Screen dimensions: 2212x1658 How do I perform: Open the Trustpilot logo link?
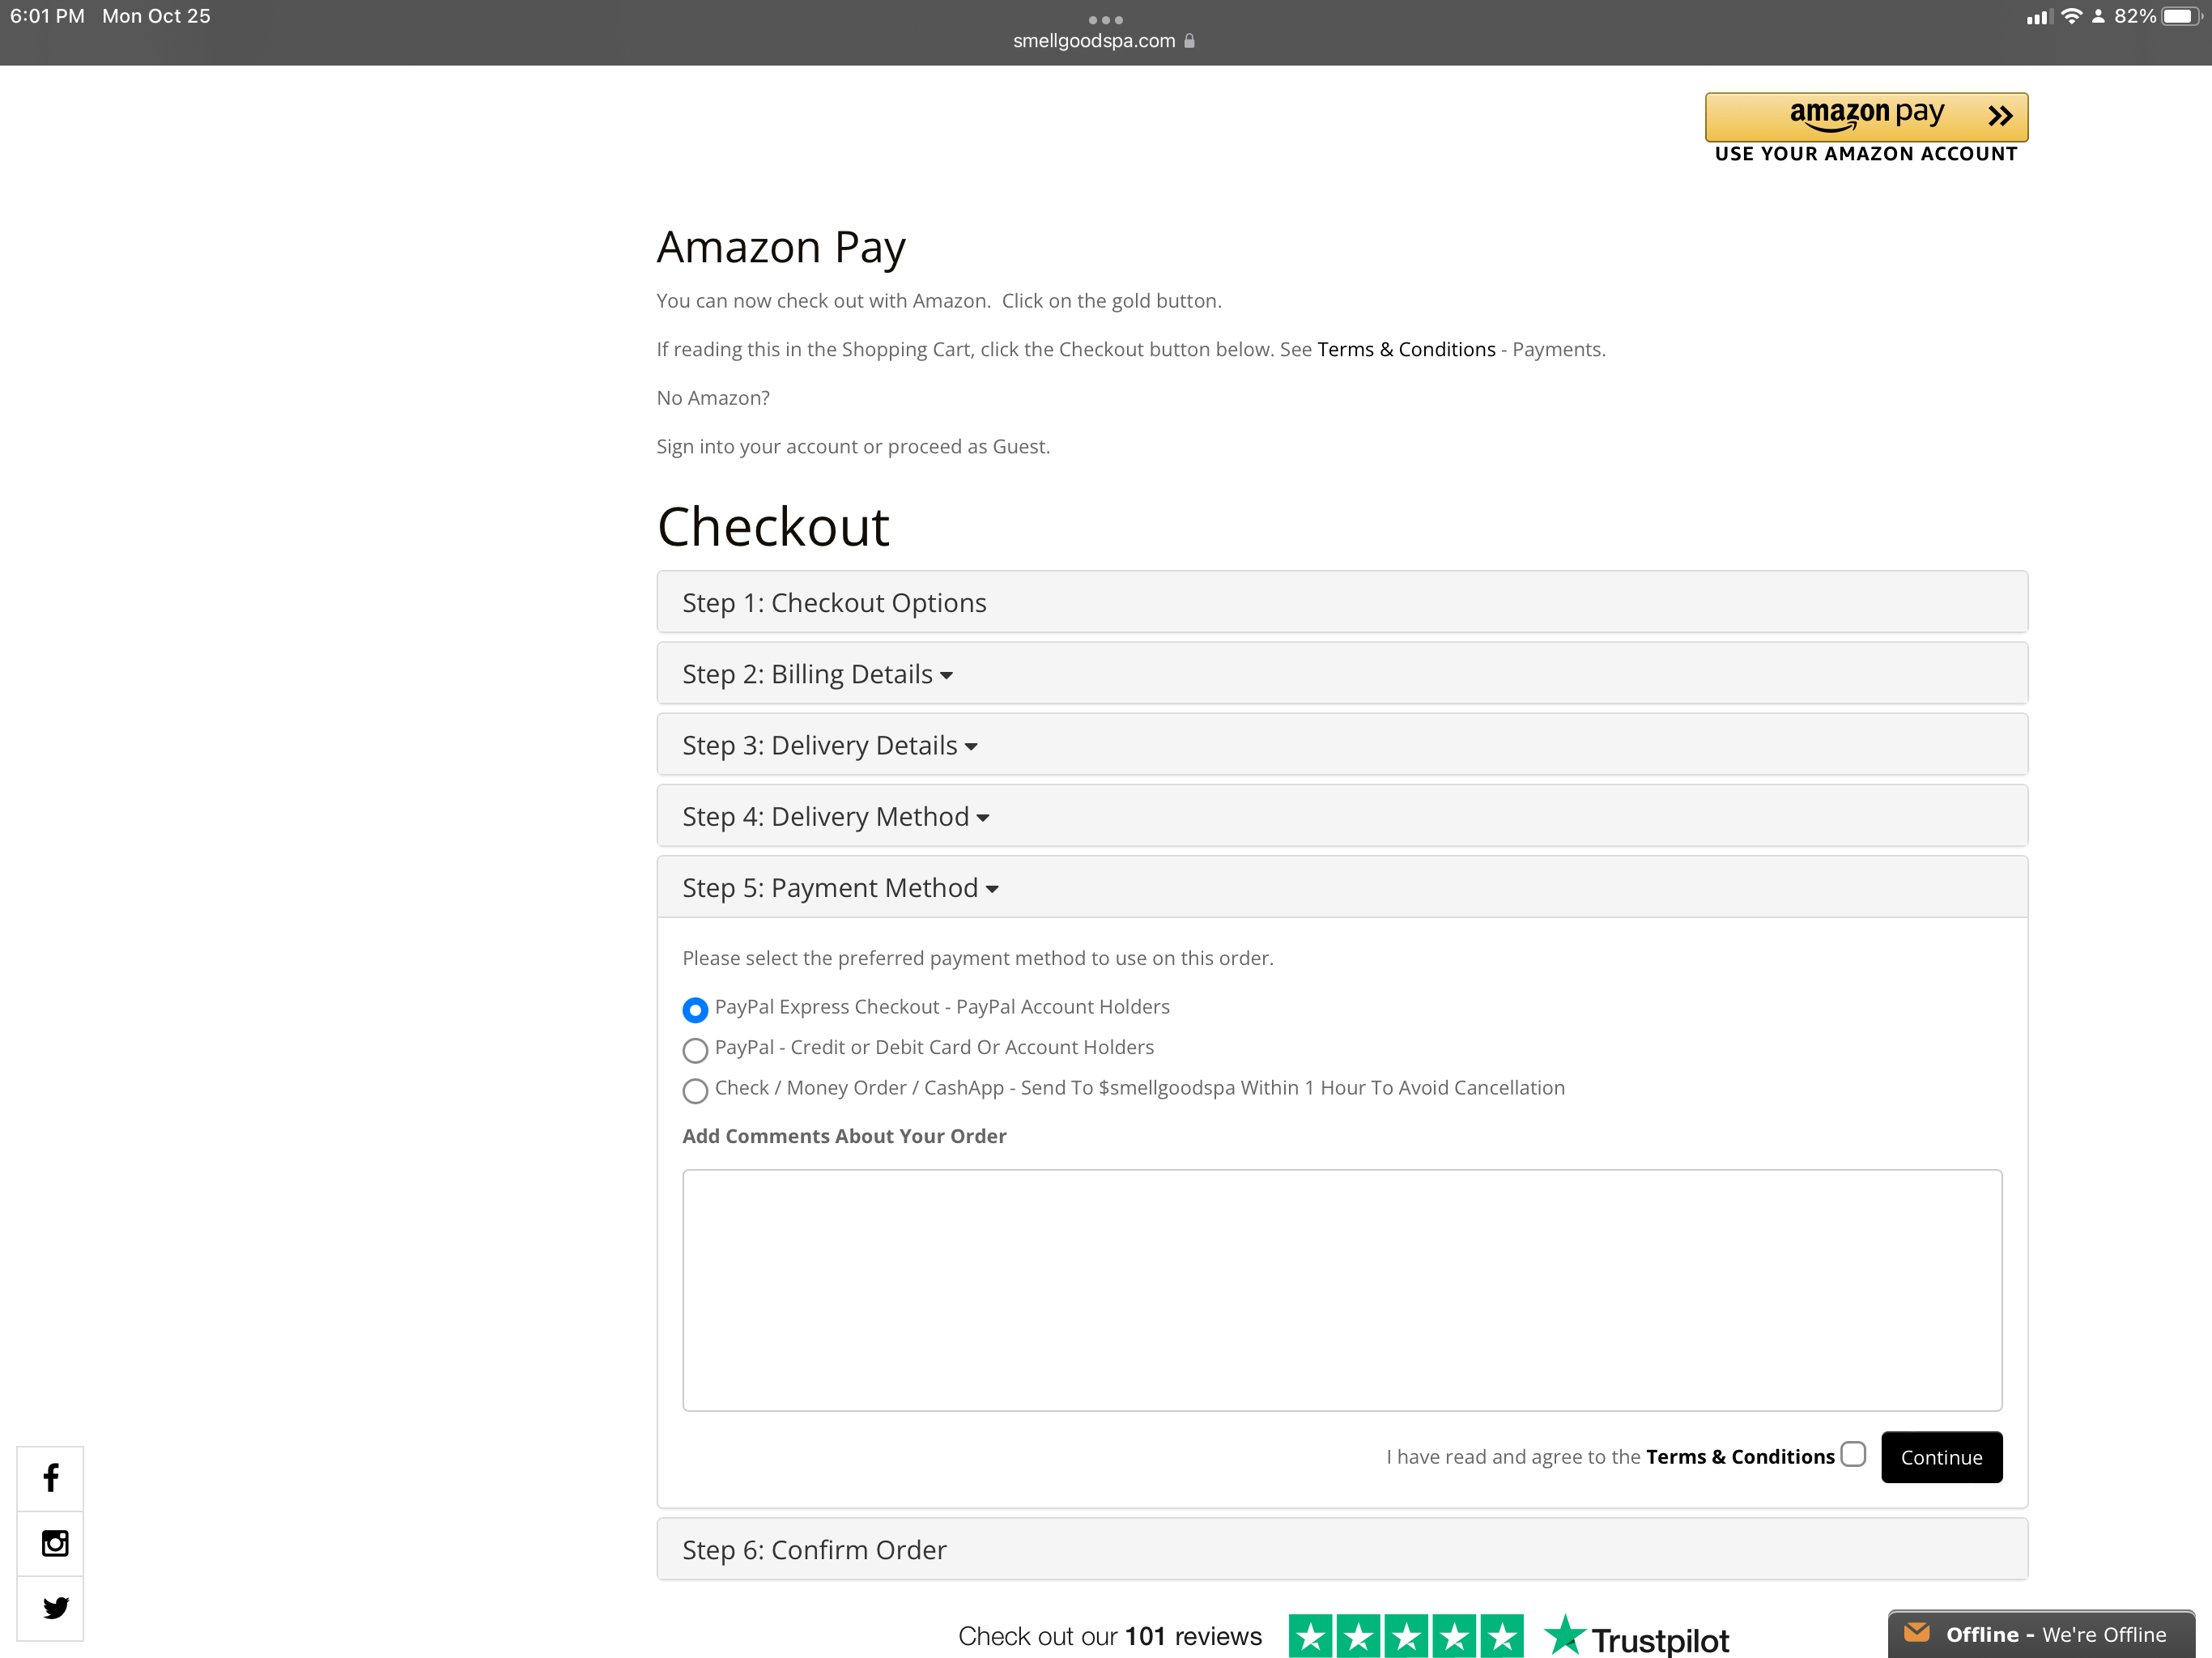[x=1636, y=1637]
